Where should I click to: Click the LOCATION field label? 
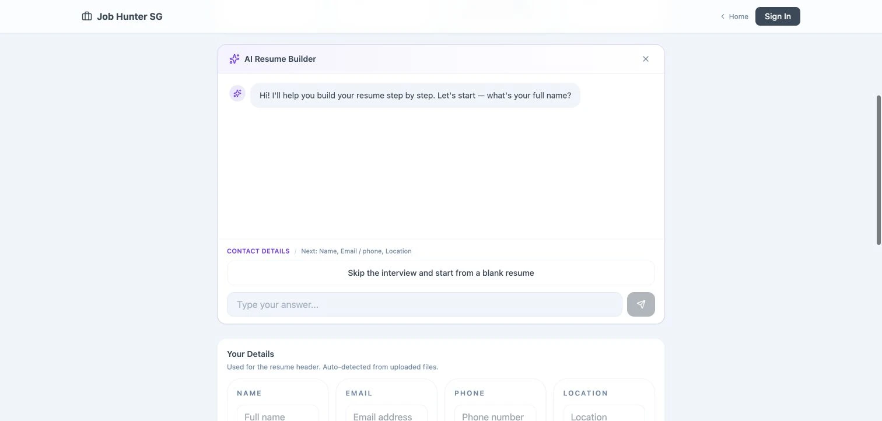(586, 394)
